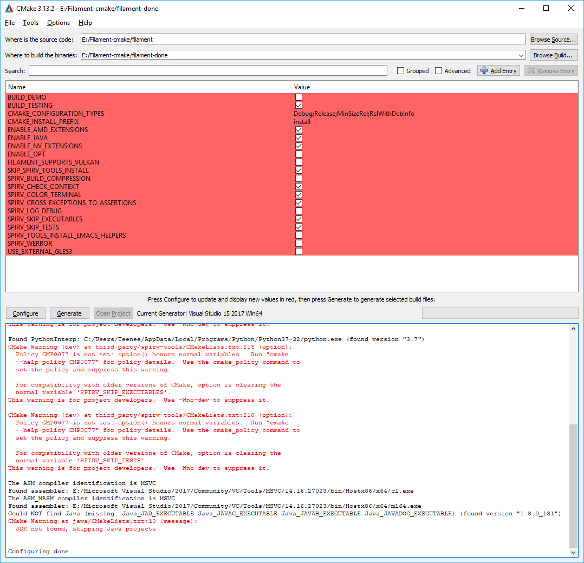Image resolution: width=584 pixels, height=563 pixels.
Task: Click Browse Build button
Action: pos(554,55)
